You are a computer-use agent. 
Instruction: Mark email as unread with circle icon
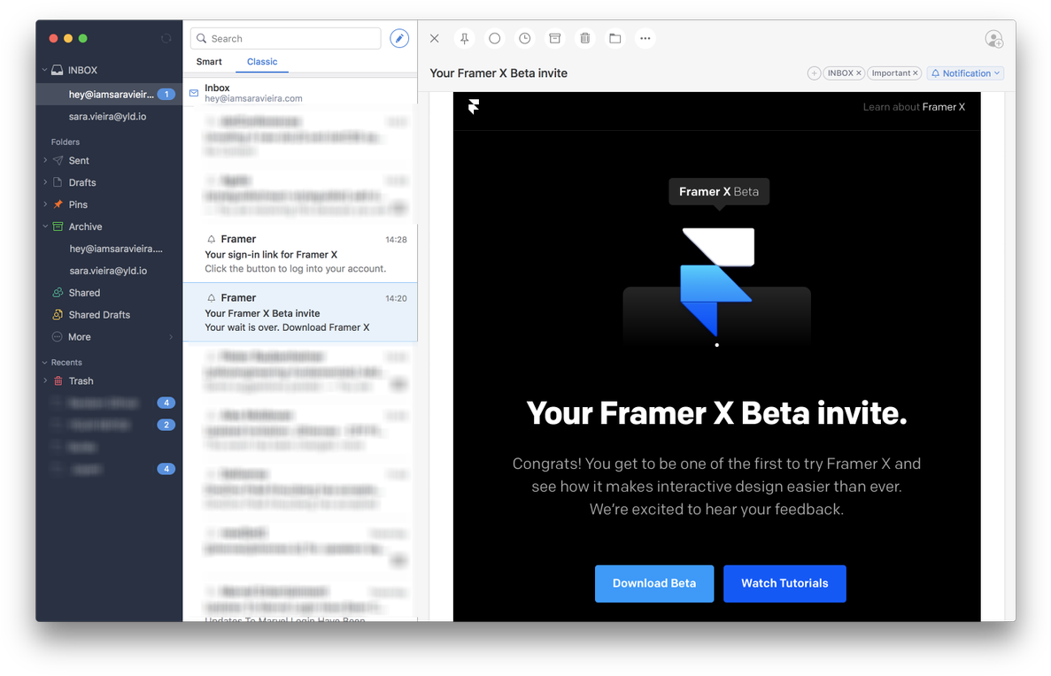click(495, 39)
